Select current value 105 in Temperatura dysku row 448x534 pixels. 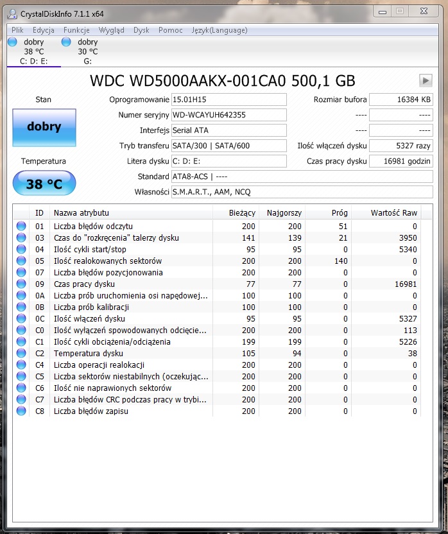click(x=248, y=354)
